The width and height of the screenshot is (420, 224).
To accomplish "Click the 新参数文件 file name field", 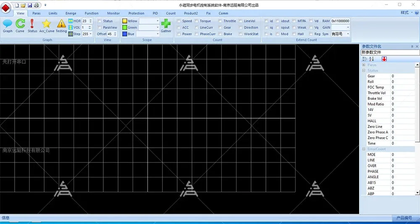I will (390, 52).
